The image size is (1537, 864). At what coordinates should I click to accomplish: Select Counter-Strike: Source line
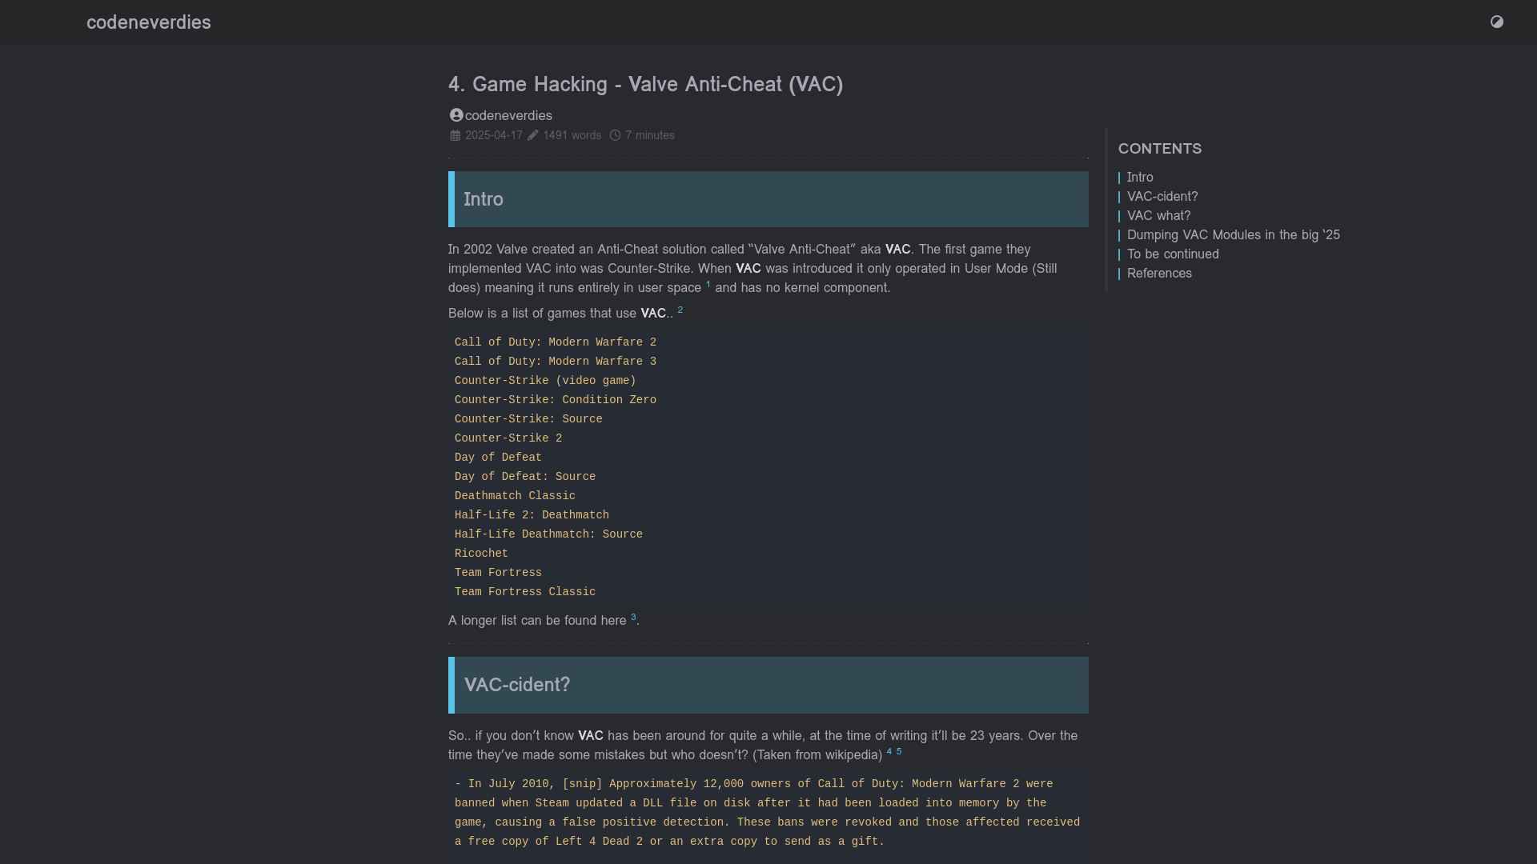point(528,419)
